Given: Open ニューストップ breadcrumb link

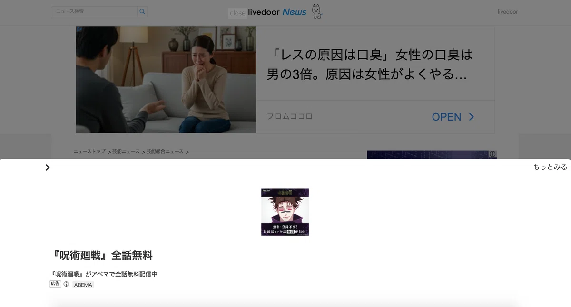Looking at the screenshot, I should (x=89, y=151).
